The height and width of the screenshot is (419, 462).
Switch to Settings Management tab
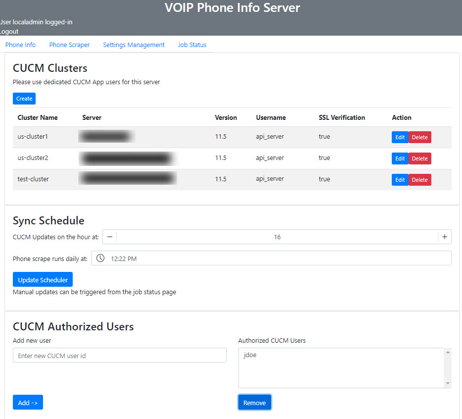(134, 45)
